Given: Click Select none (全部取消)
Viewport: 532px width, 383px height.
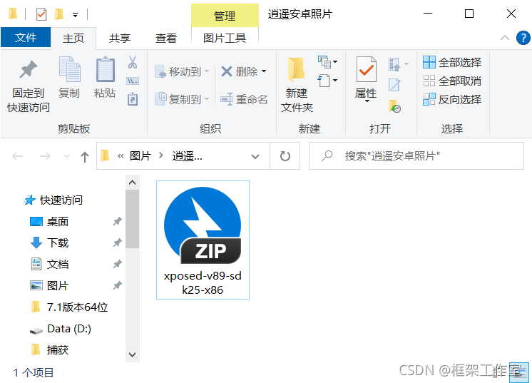Looking at the screenshot, I should pos(452,81).
